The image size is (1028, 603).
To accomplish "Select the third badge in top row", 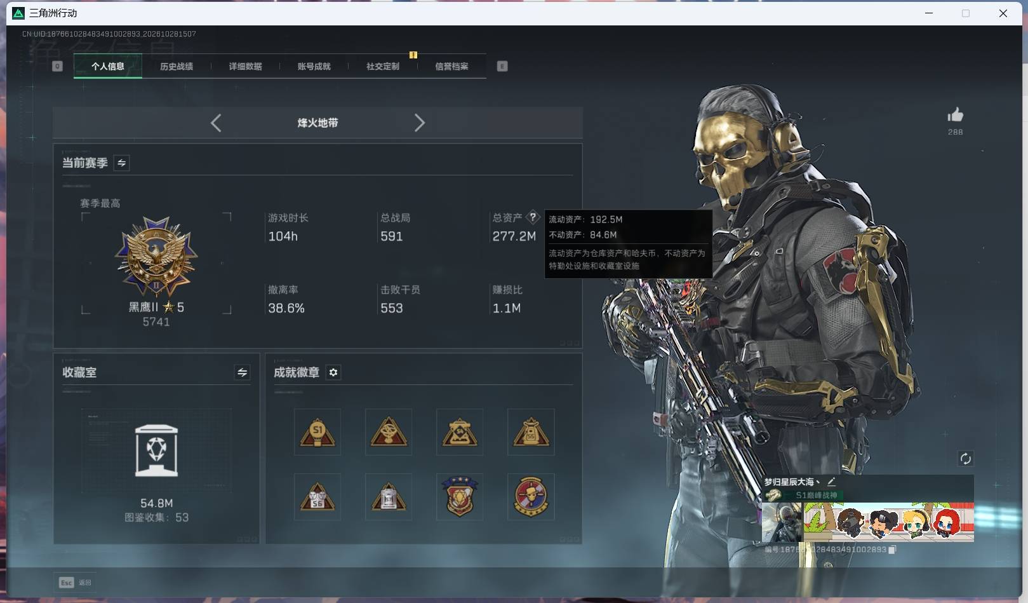I will tap(460, 432).
